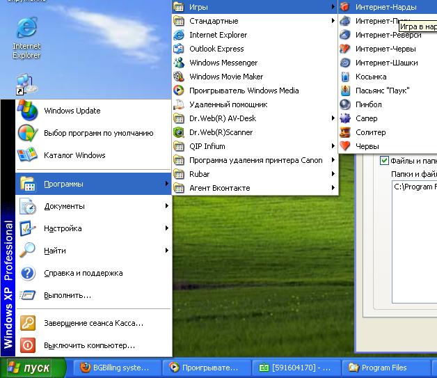Click the Пасьянс "Паук" spider icon
The image size is (437, 378).
(345, 90)
